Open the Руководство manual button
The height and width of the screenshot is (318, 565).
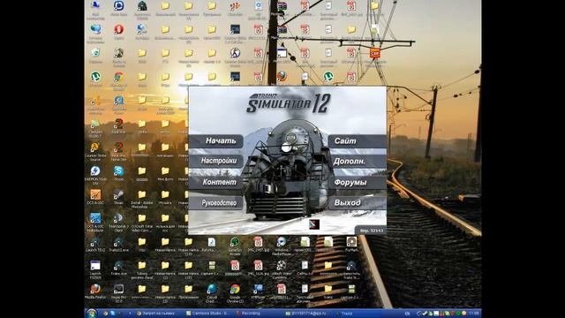coord(216,203)
